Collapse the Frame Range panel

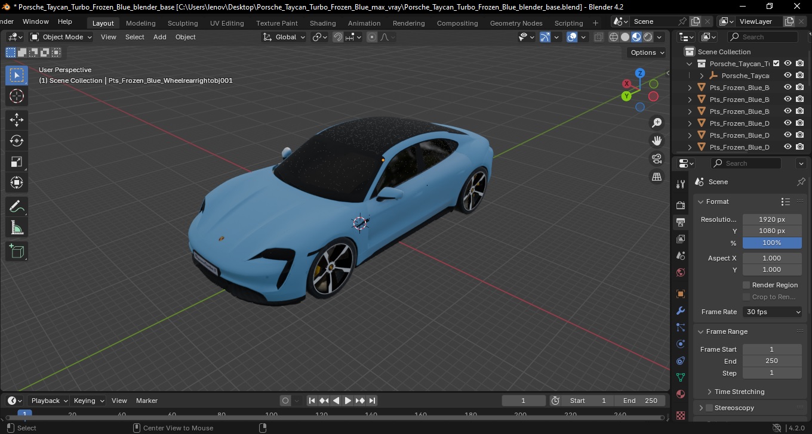pos(701,331)
